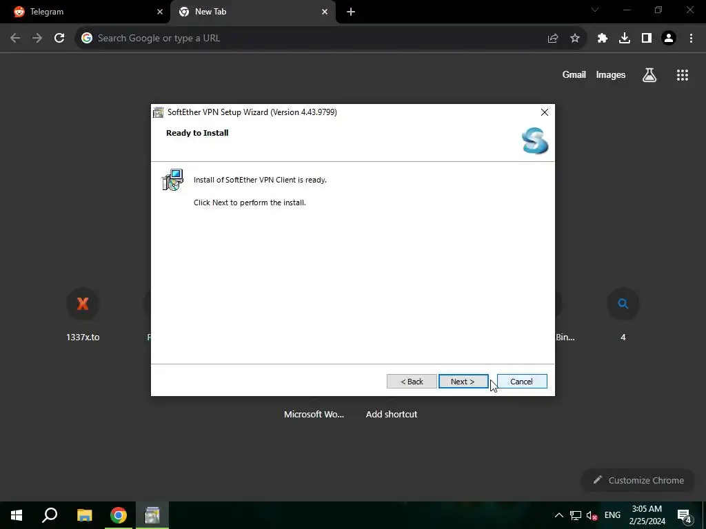Open Microsoft Wo... shortcut
Image resolution: width=706 pixels, height=529 pixels.
pos(314,414)
